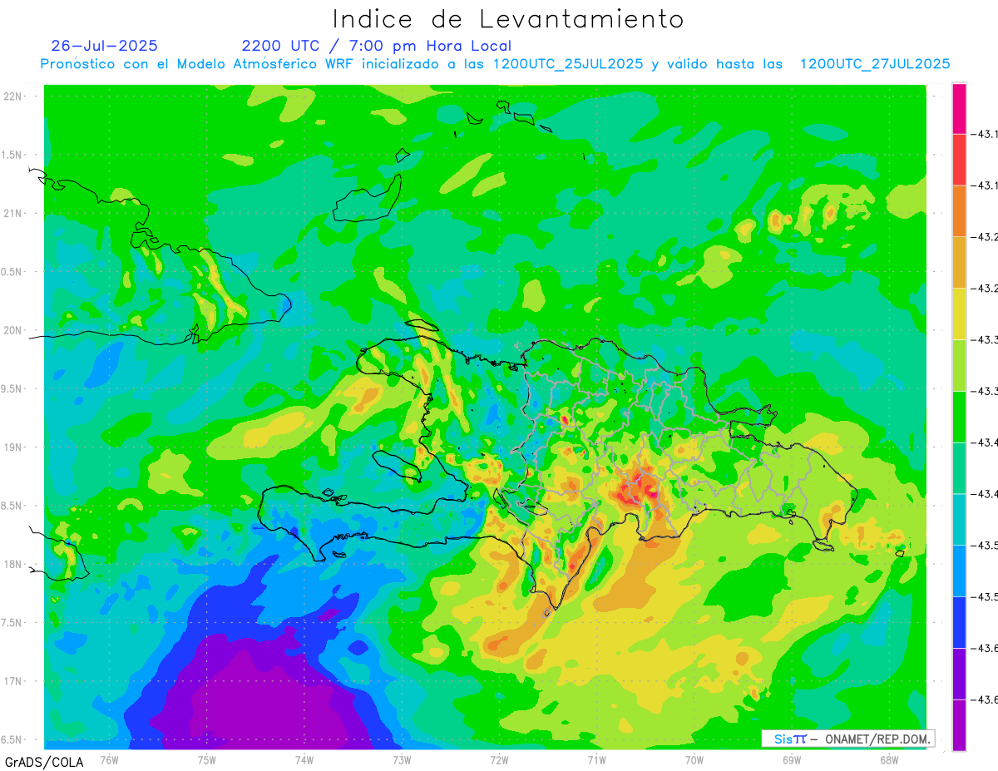Choose the yellow-green legend swatch
Image resolution: width=998 pixels, height=771 pixels.
(959, 365)
